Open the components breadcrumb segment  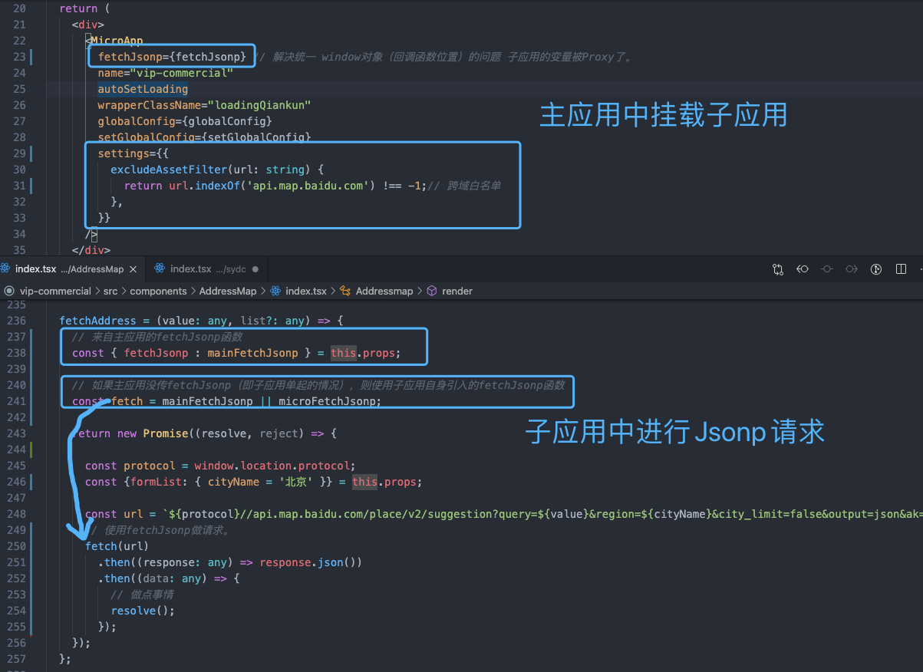point(158,292)
